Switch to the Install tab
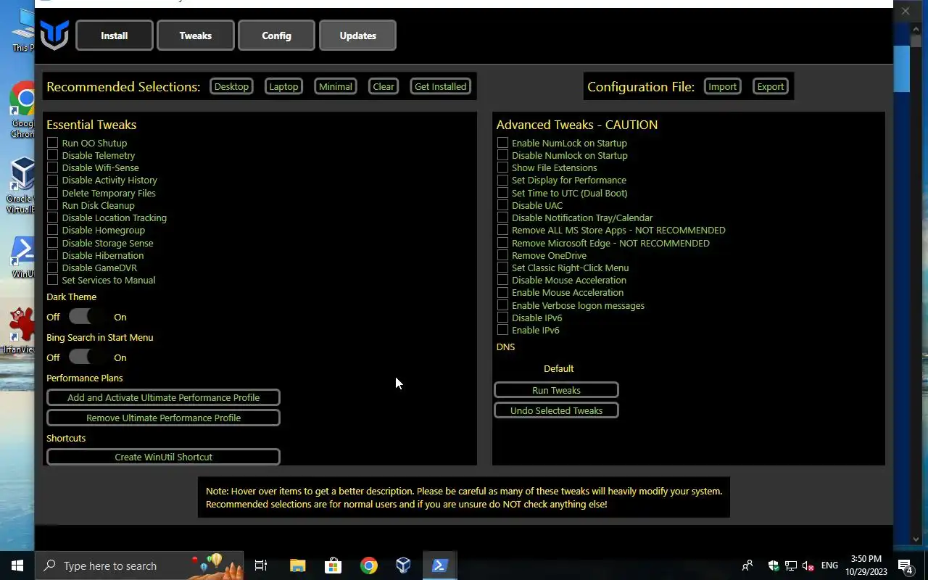This screenshot has height=580, width=928. point(115,36)
